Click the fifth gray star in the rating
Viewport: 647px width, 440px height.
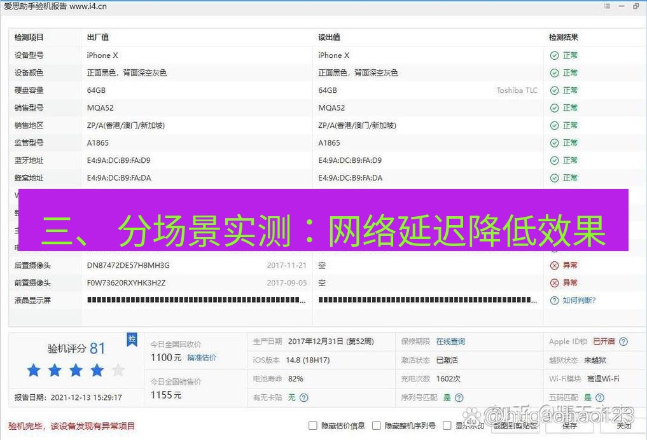click(x=118, y=369)
